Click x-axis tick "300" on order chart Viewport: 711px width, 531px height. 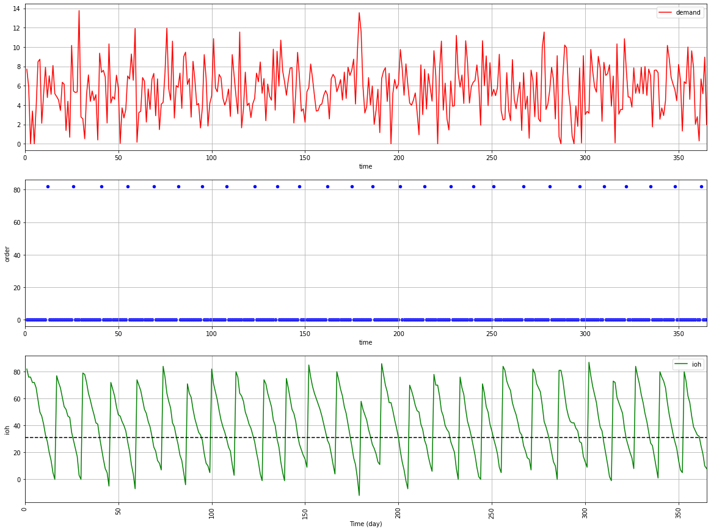585,334
